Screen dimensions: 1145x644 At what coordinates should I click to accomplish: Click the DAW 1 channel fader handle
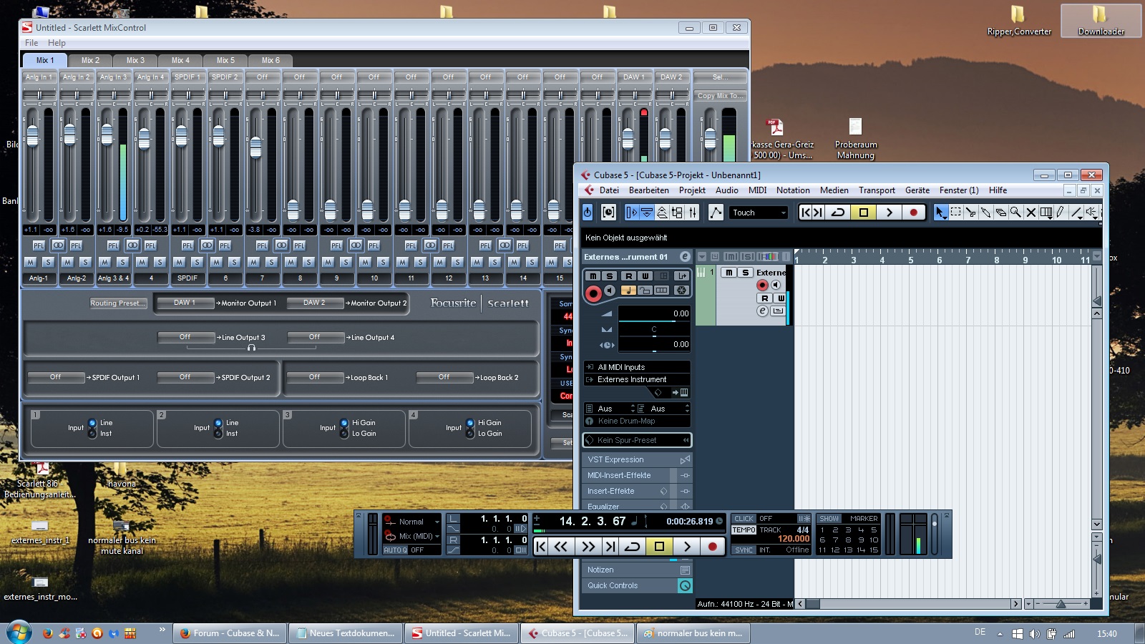tap(628, 139)
